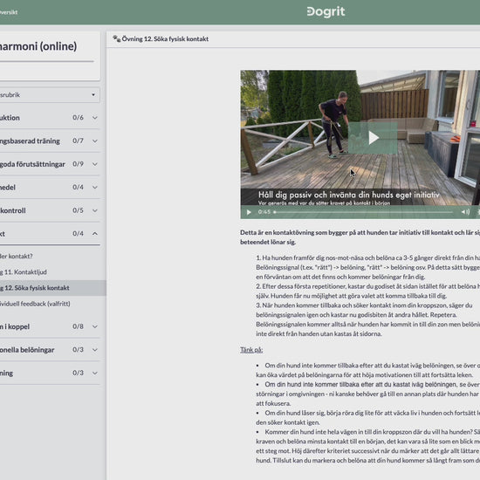Viewport: 480px width, 480px height.
Task: Click the 'Tänk på:' underlined text
Action: [251, 350]
